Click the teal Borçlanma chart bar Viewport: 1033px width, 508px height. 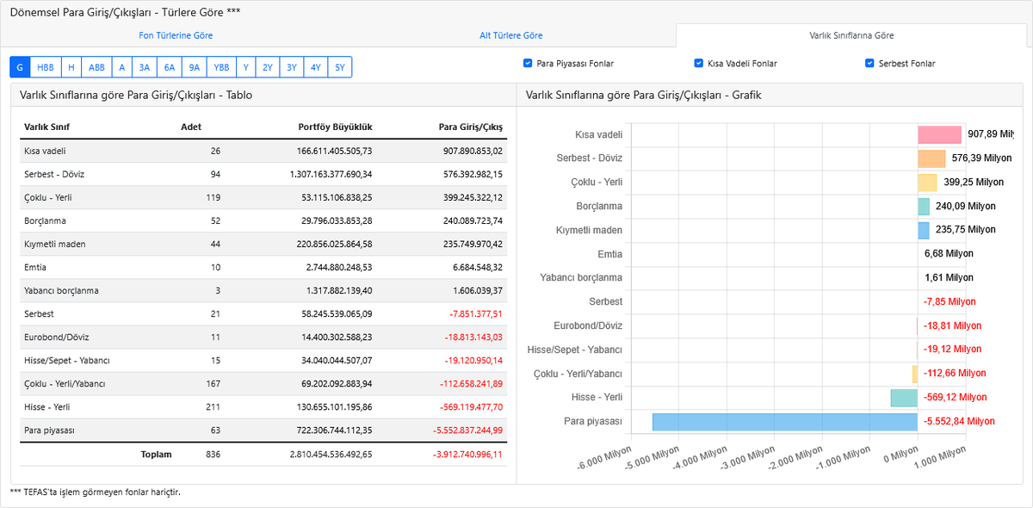tap(924, 207)
